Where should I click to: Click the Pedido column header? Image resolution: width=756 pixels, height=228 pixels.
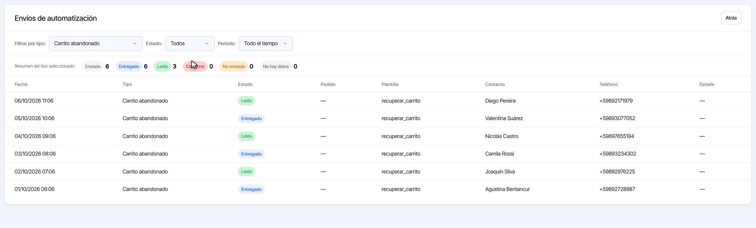tap(328, 85)
